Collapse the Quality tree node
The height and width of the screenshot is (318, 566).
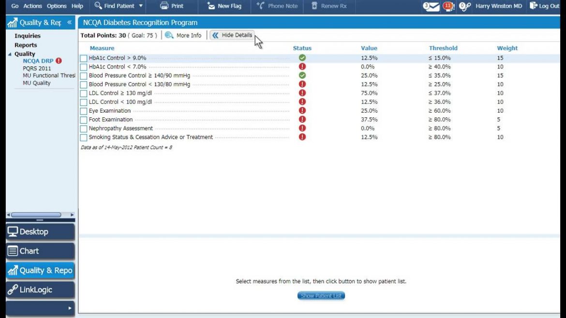coord(10,54)
